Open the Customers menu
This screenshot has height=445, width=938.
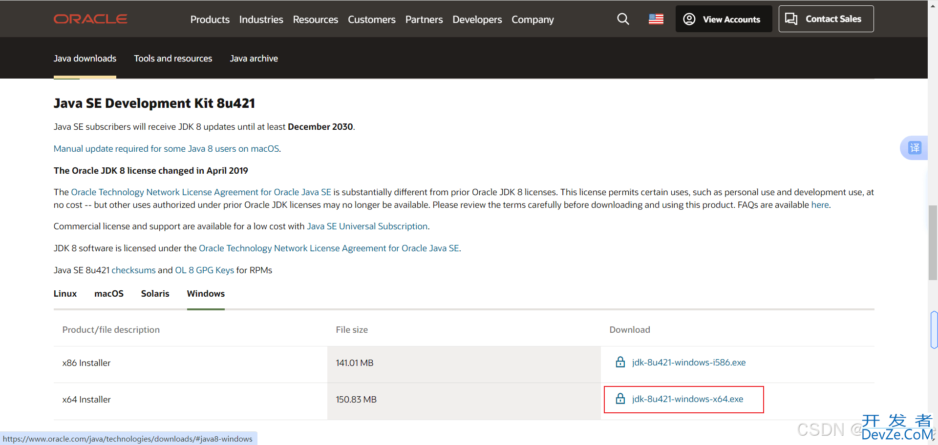[372, 20]
